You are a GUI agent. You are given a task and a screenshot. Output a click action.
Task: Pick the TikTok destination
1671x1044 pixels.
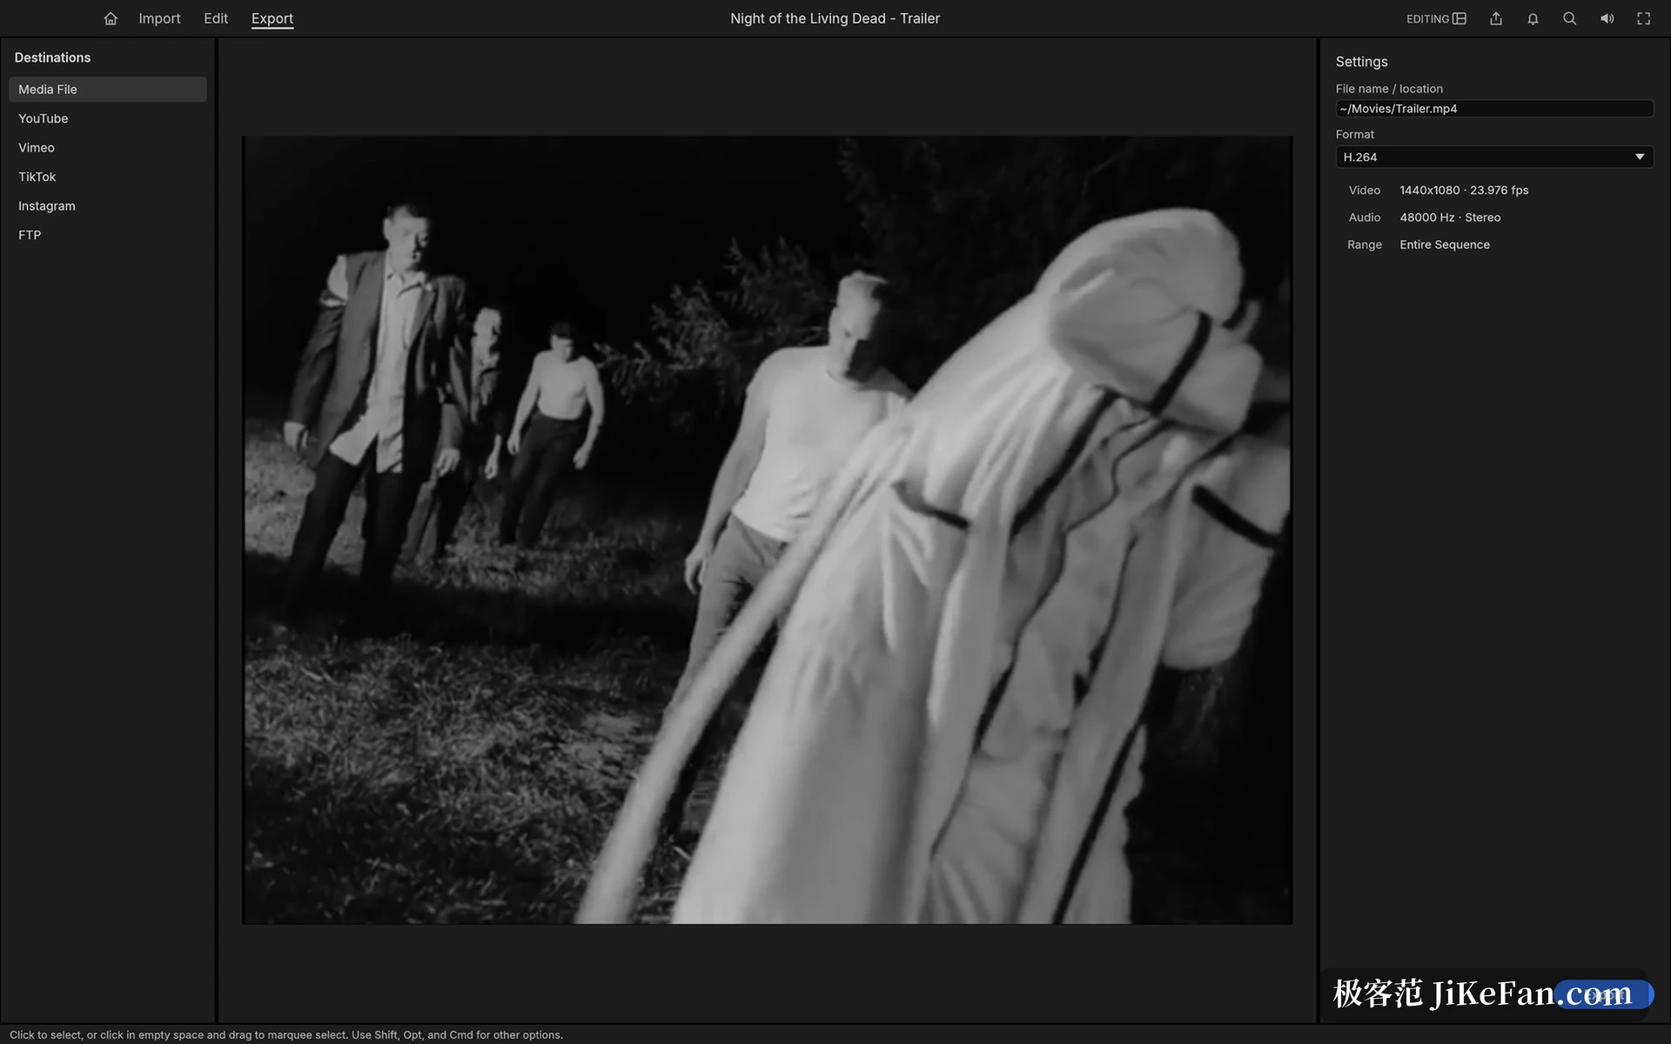click(x=108, y=177)
